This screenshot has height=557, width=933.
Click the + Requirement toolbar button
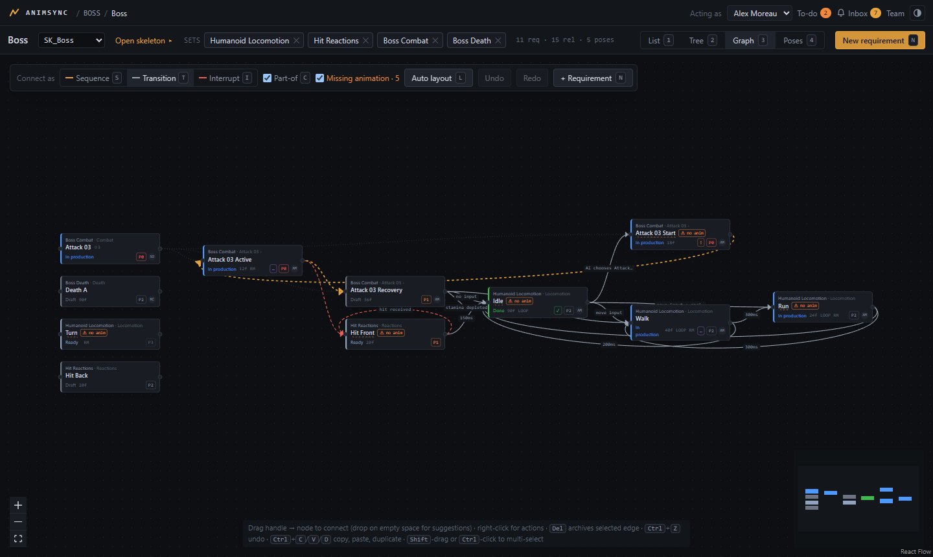pos(593,78)
